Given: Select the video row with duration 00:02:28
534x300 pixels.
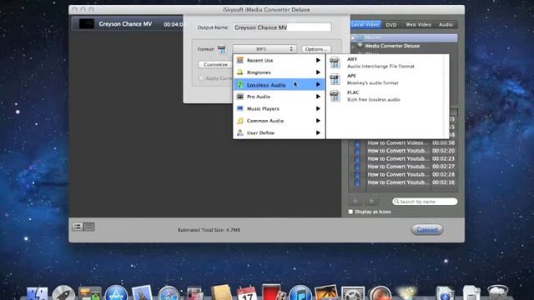Looking at the screenshot, I should 404,174.
